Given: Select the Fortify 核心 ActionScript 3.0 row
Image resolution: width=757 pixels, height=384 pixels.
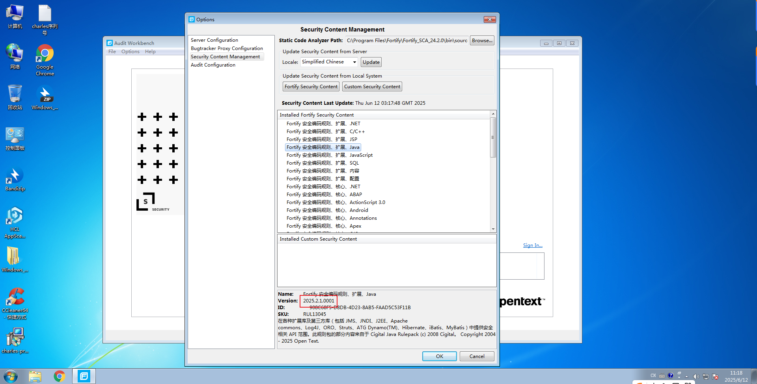Looking at the screenshot, I should click(336, 202).
